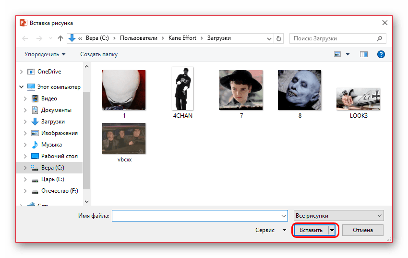Click the Up one level arrow icon

(60, 38)
